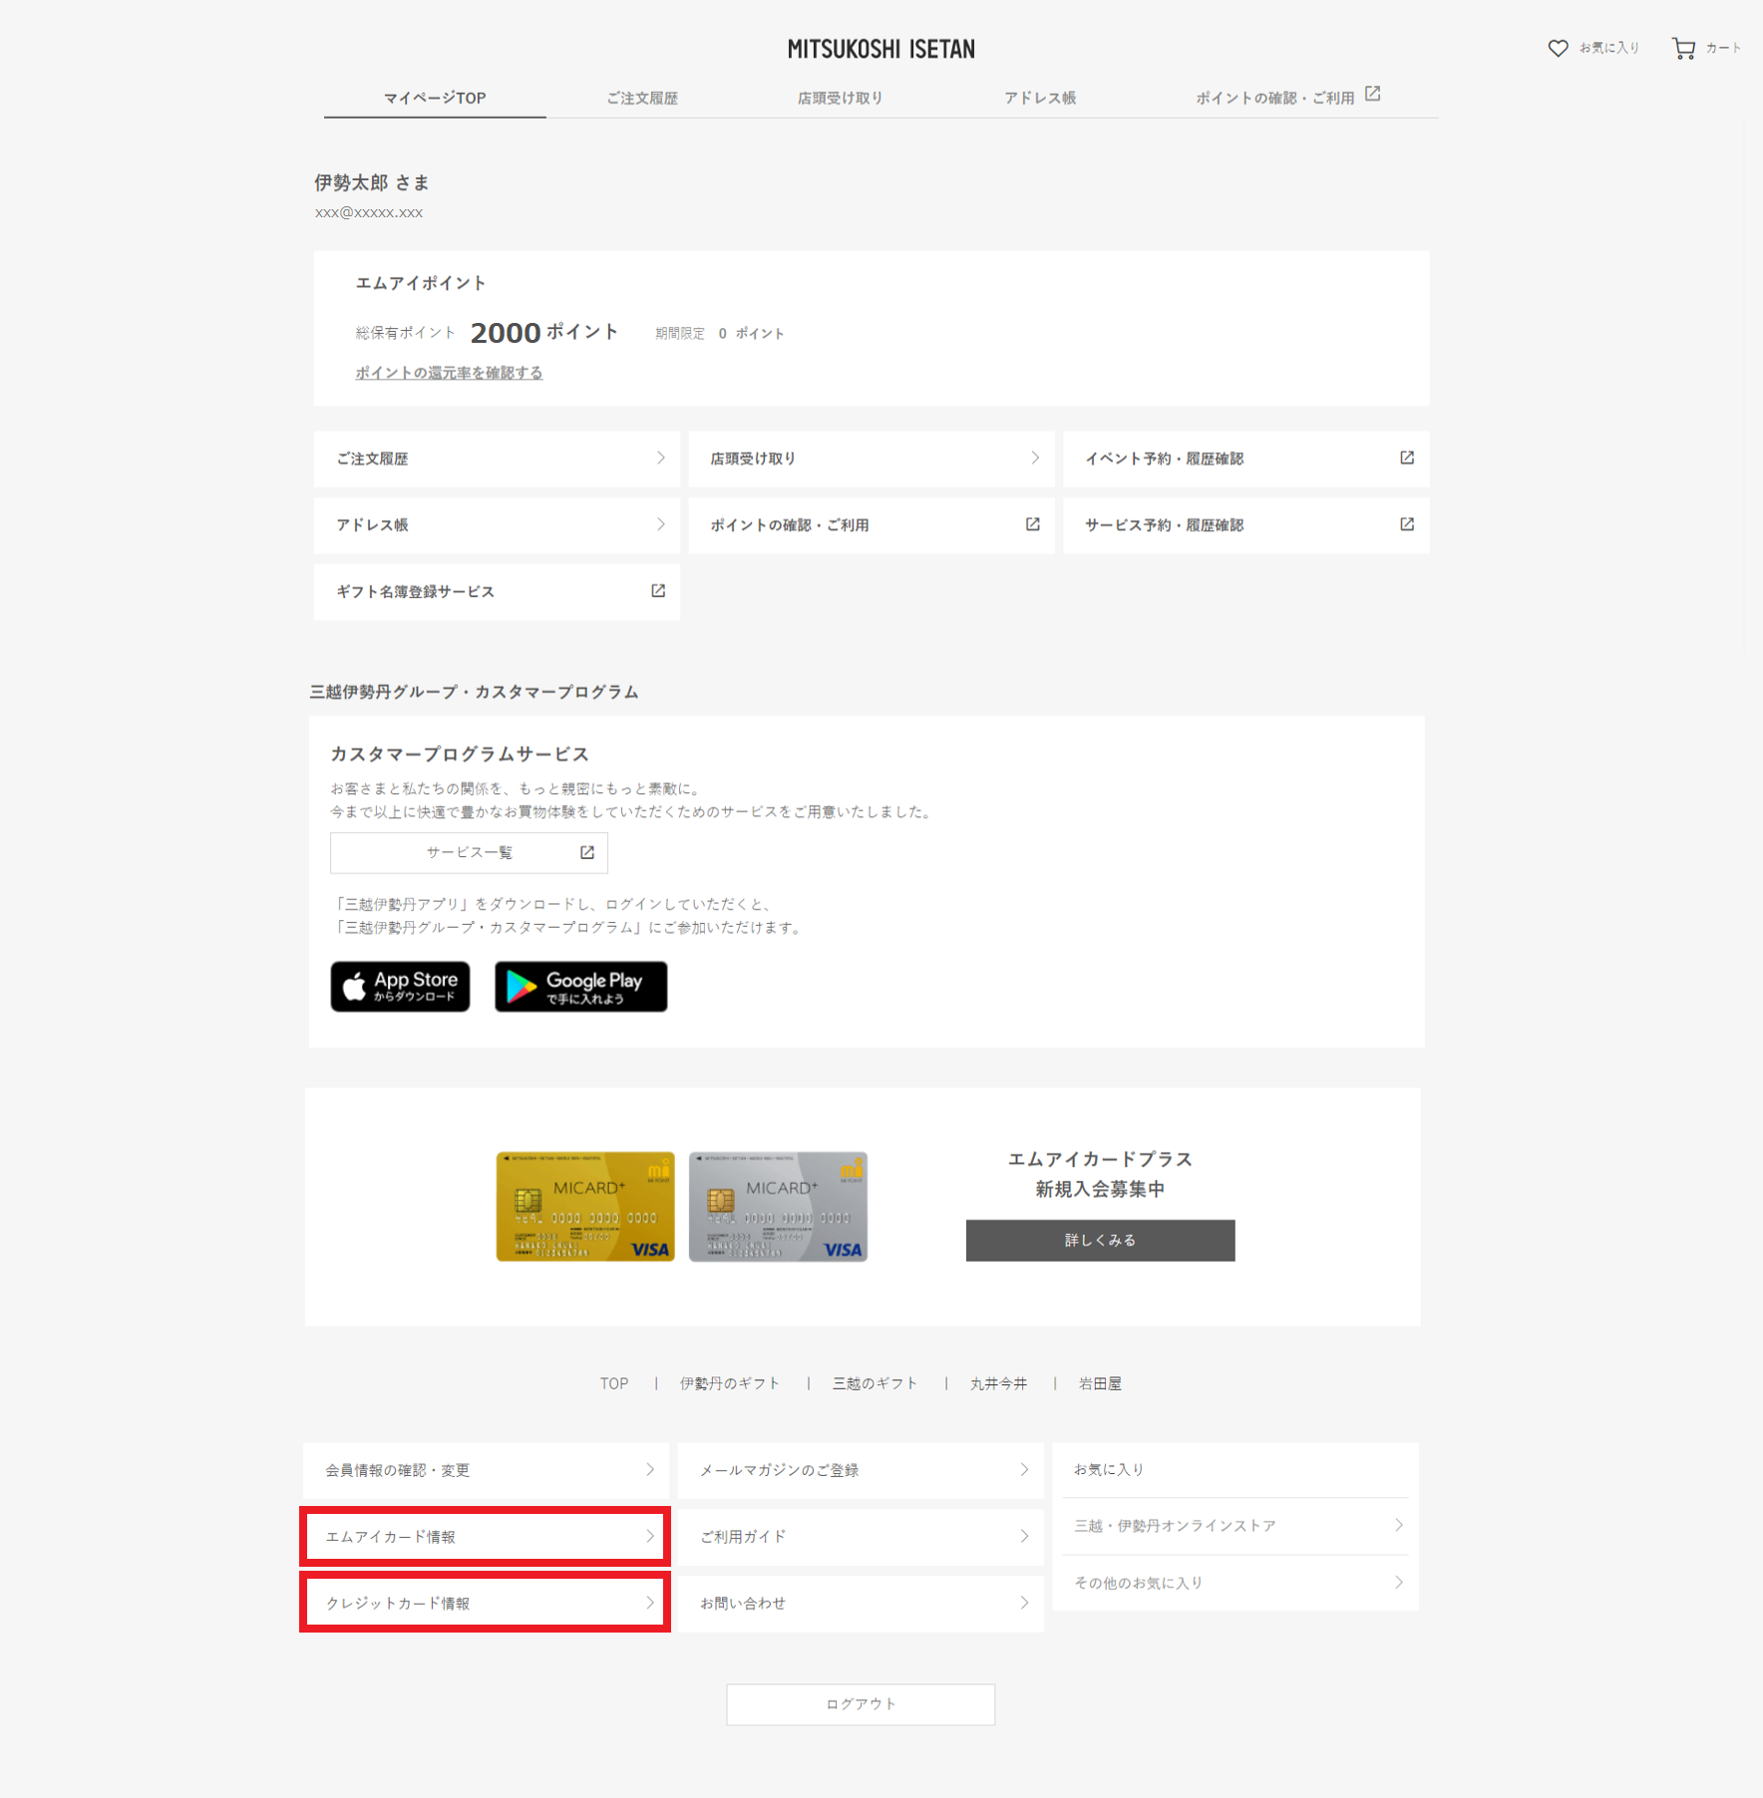
Task: Expand the 店頭受け取り tile chevron
Action: [1035, 457]
